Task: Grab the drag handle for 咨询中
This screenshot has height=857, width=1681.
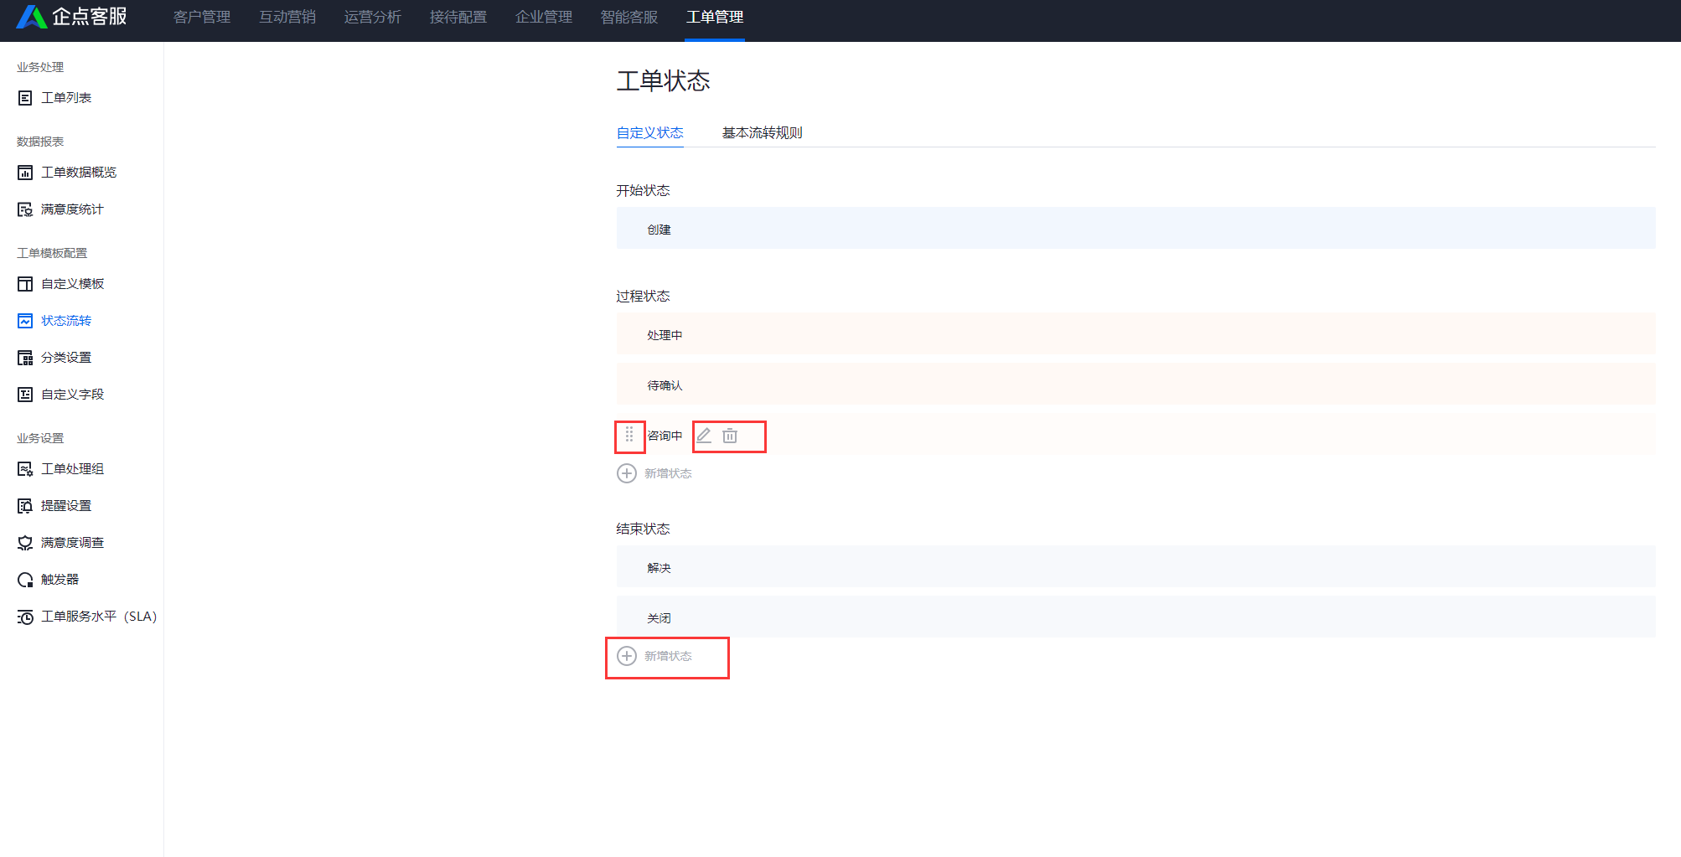Action: 629,435
